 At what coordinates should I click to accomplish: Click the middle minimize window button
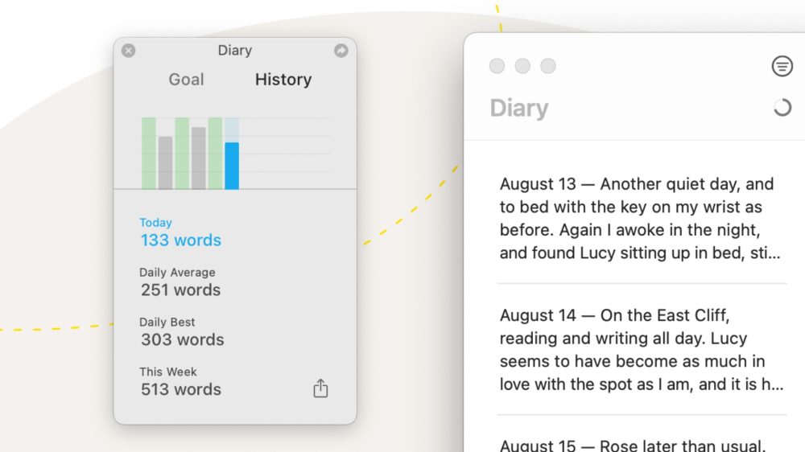[x=522, y=66]
